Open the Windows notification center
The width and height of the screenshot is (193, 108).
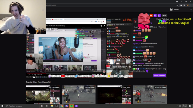pos(190,106)
